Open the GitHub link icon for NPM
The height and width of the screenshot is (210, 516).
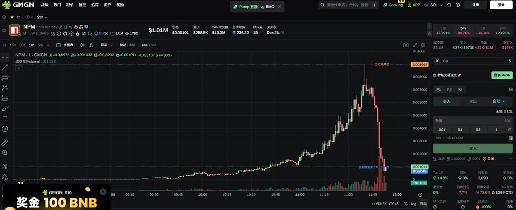(x=65, y=33)
